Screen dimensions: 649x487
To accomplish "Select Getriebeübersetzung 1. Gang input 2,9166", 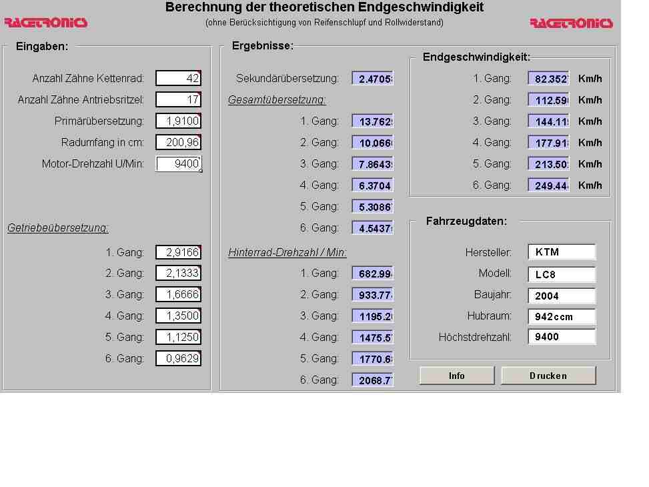I will 178,252.
